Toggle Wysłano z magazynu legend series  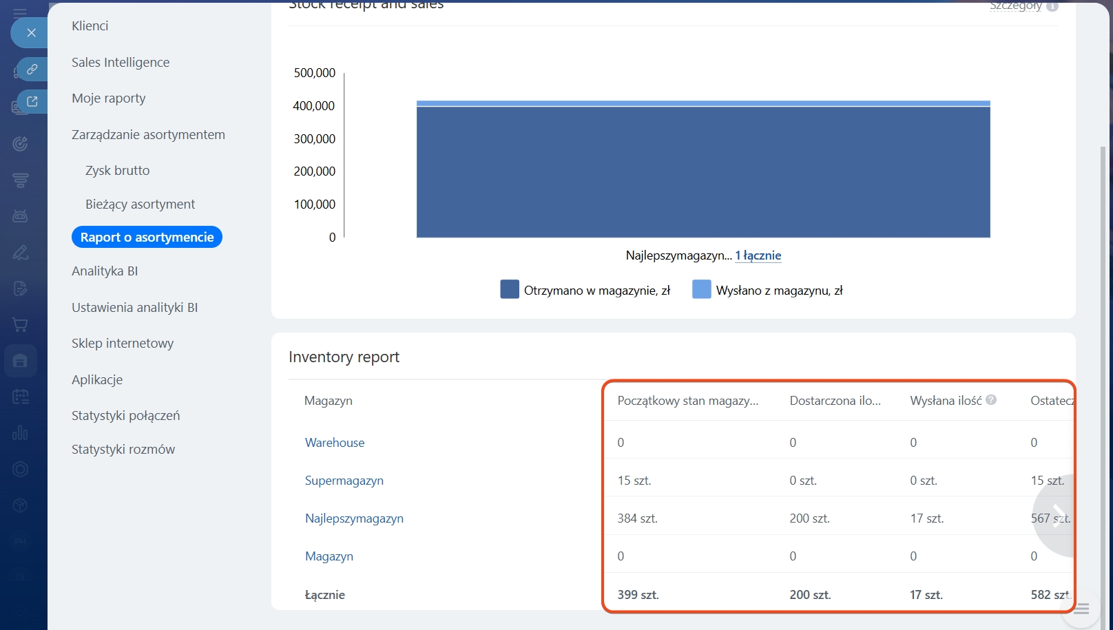(701, 290)
